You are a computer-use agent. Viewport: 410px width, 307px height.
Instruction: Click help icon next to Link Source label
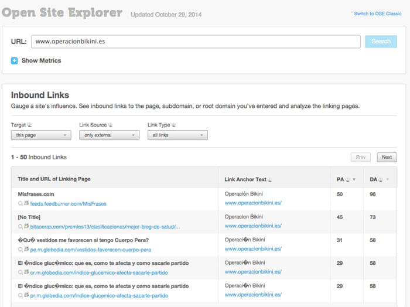[x=110, y=125]
